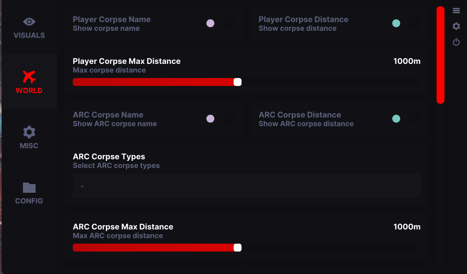This screenshot has height=274, width=467.
Task: Click the Player Corpse Max Distance slider handle
Action: [x=237, y=82]
